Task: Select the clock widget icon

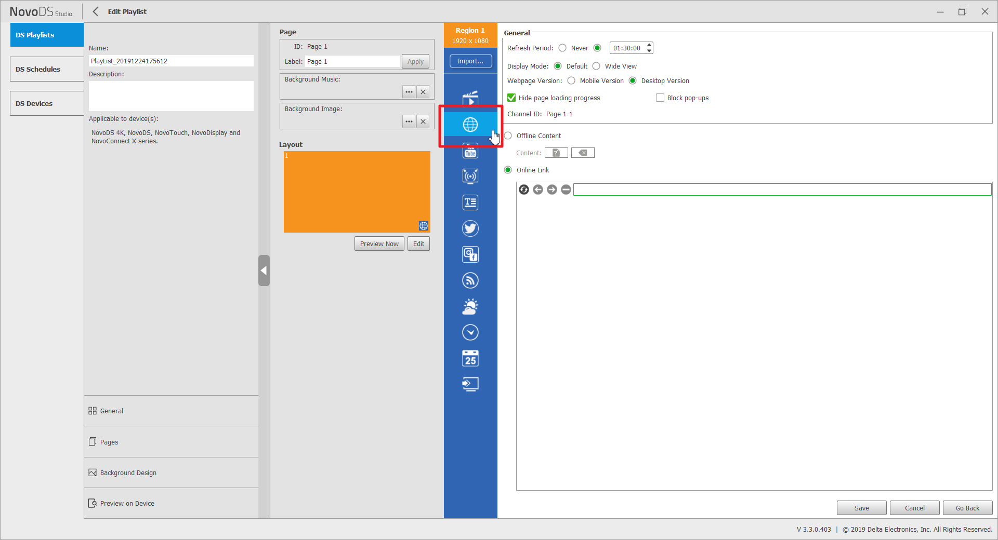Action: [470, 332]
